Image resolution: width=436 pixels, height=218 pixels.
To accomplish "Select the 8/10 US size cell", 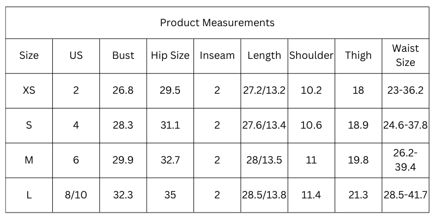I will click(76, 195).
